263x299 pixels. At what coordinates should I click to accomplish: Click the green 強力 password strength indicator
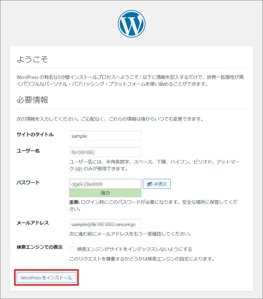point(105,193)
